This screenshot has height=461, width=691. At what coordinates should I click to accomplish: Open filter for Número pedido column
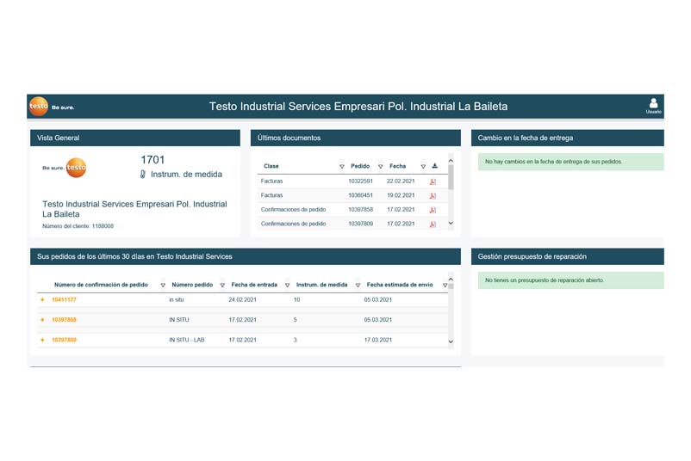point(222,285)
